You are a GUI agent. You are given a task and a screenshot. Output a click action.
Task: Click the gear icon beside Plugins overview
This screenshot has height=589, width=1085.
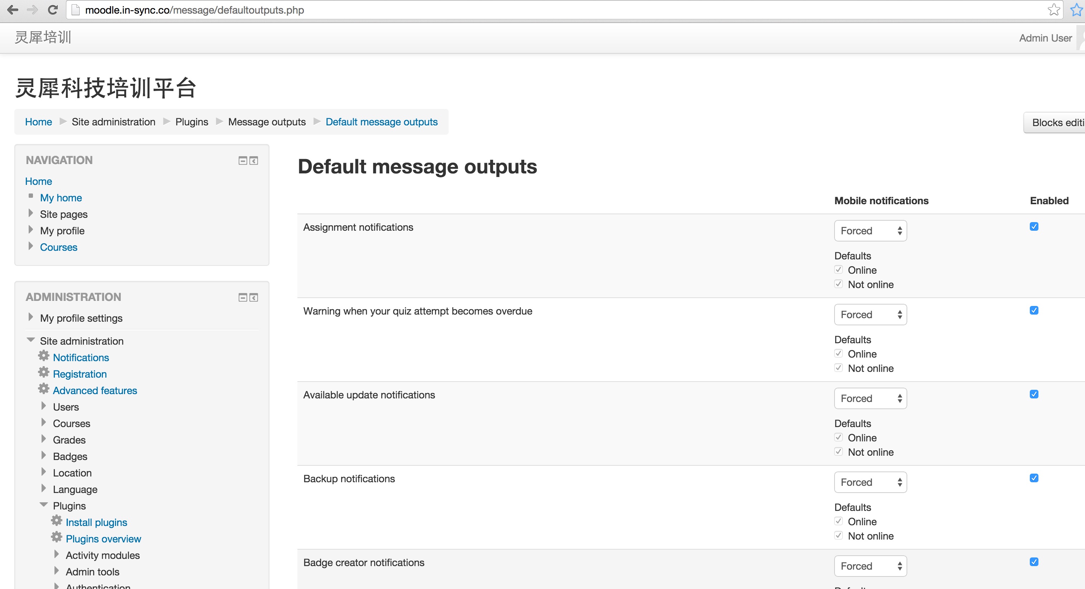57,537
